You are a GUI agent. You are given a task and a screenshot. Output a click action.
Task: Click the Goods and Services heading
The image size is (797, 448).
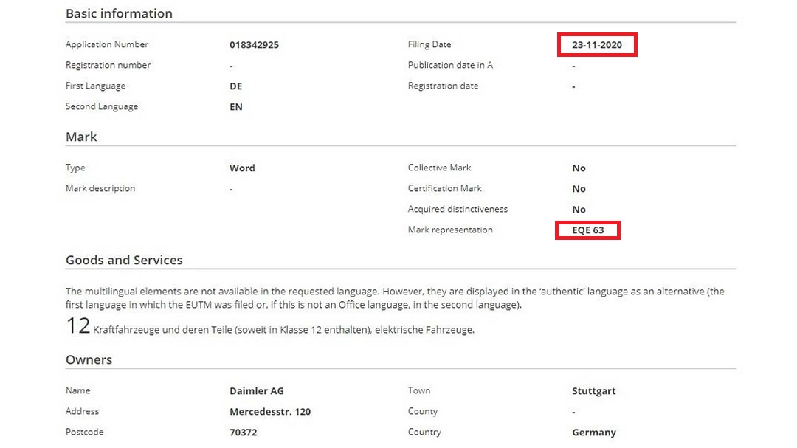124,260
